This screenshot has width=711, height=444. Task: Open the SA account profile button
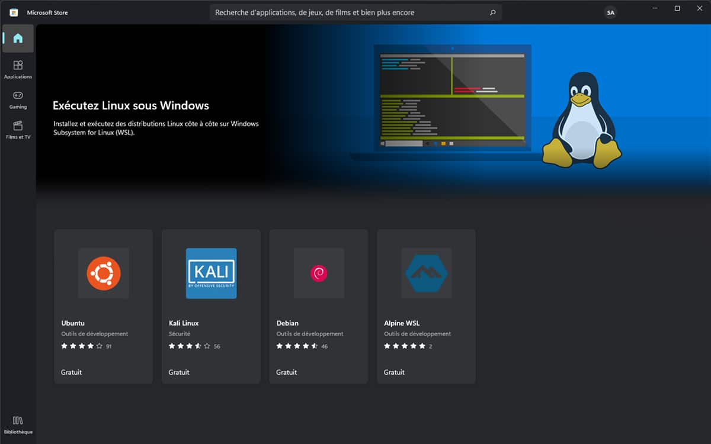610,12
